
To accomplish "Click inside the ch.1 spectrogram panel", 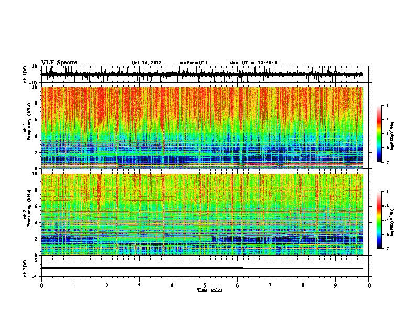I will click(202, 128).
